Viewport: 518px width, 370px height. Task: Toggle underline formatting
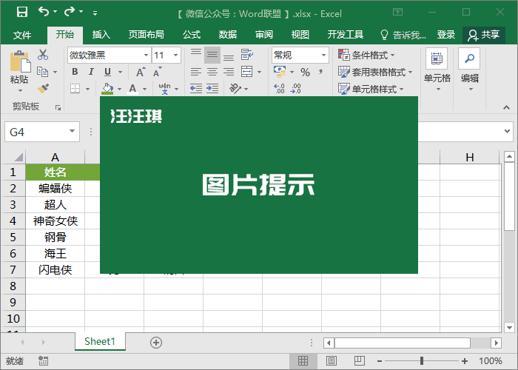point(108,72)
